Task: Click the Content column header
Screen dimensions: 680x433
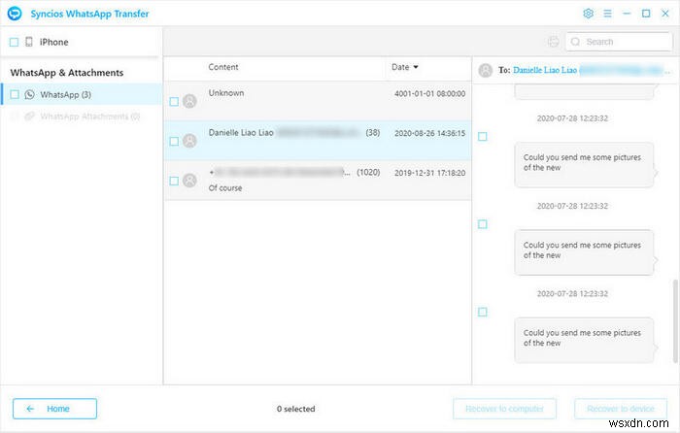Action: tap(222, 67)
